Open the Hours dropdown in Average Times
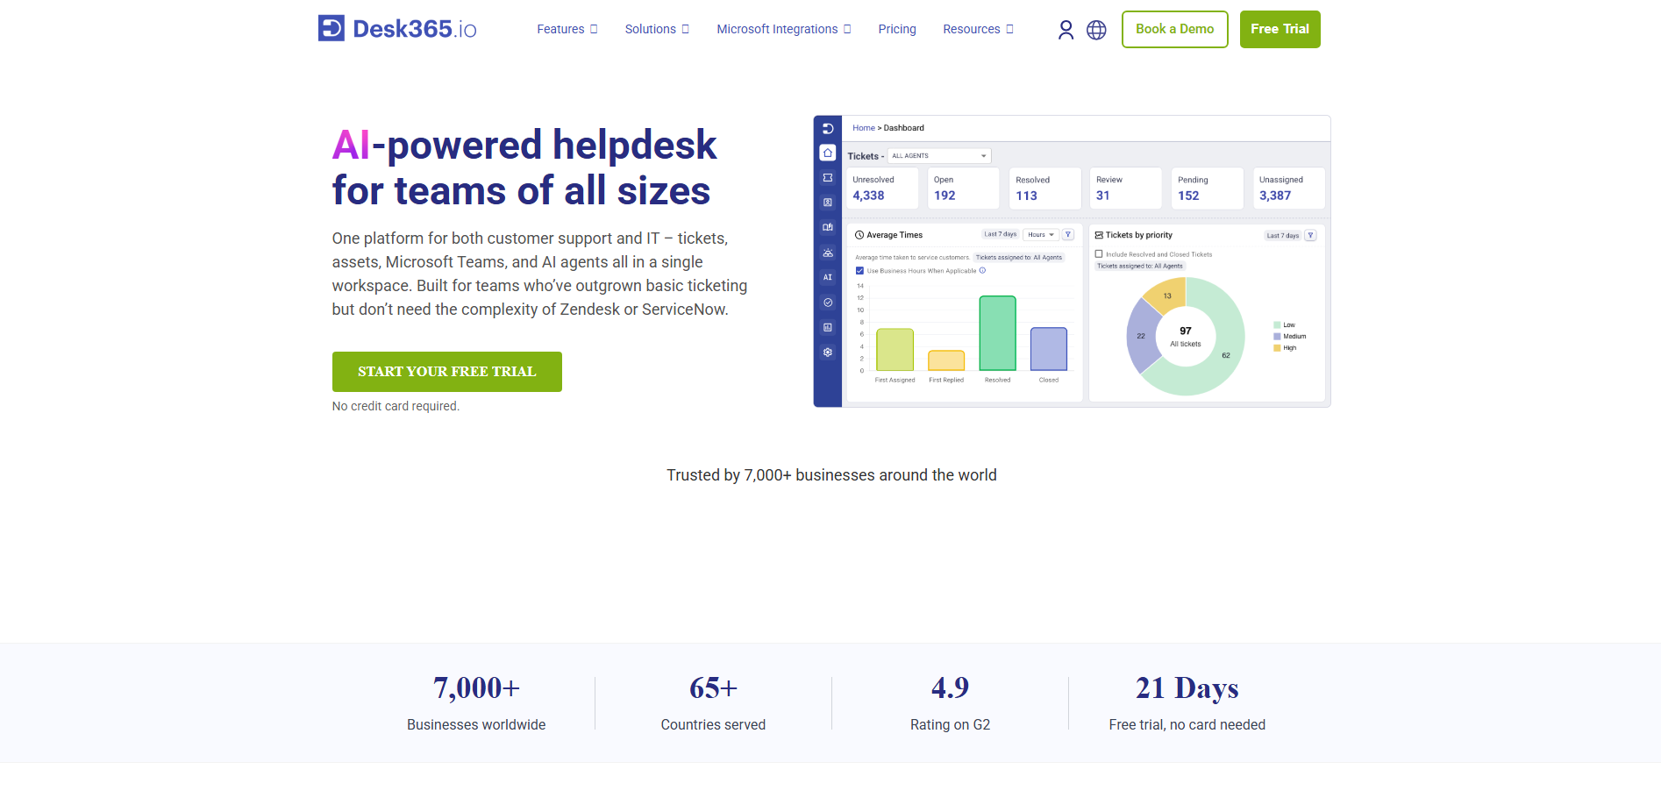This screenshot has width=1661, height=812. (x=1041, y=235)
